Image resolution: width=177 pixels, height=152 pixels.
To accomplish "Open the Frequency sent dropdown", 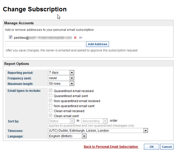I will pyautogui.click(x=61, y=78).
